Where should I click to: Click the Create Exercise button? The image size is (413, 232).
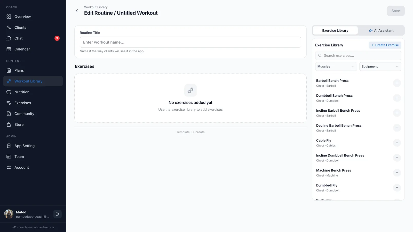[385, 45]
